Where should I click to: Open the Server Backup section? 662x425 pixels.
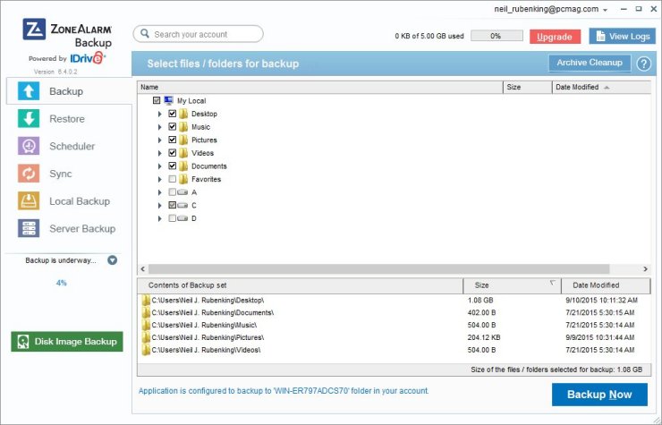point(69,228)
